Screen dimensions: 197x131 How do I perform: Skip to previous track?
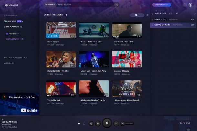click(98, 124)
